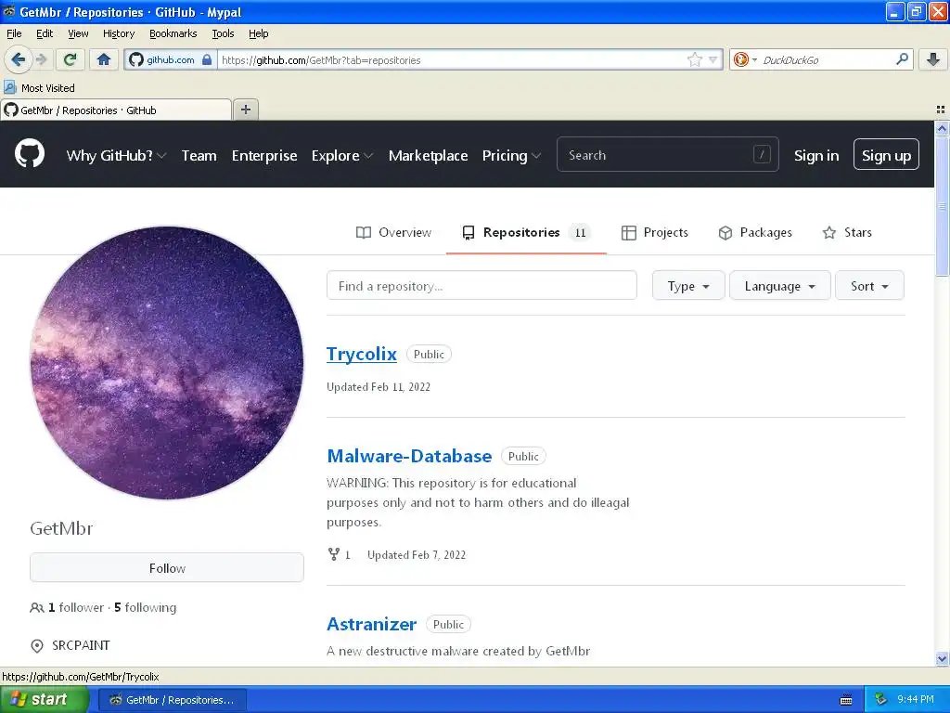This screenshot has height=713, width=950.
Task: Click the scrollbar down arrow
Action: pos(942,658)
